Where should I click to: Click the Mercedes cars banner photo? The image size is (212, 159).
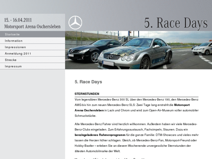(139, 50)
